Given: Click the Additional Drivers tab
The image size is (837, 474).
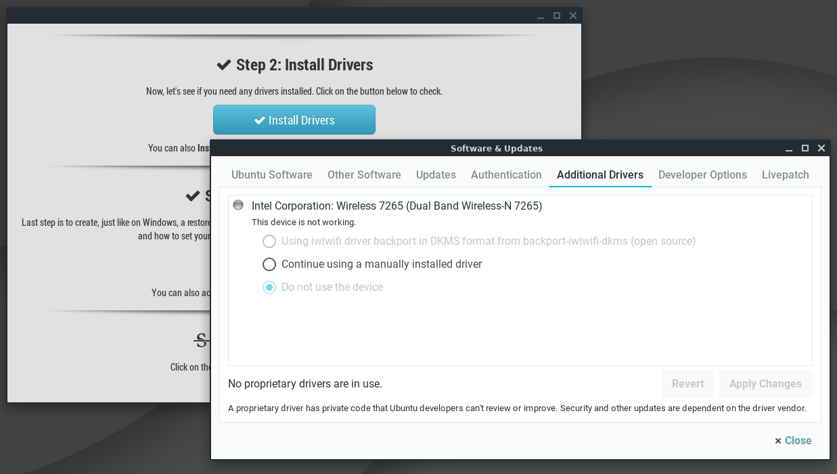Looking at the screenshot, I should (x=600, y=174).
